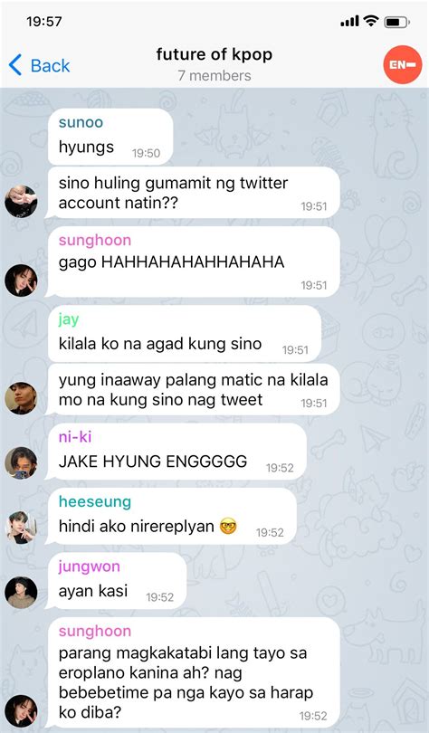Open ni-ki's profile avatar
Image resolution: width=429 pixels, height=733 pixels.
[21, 462]
